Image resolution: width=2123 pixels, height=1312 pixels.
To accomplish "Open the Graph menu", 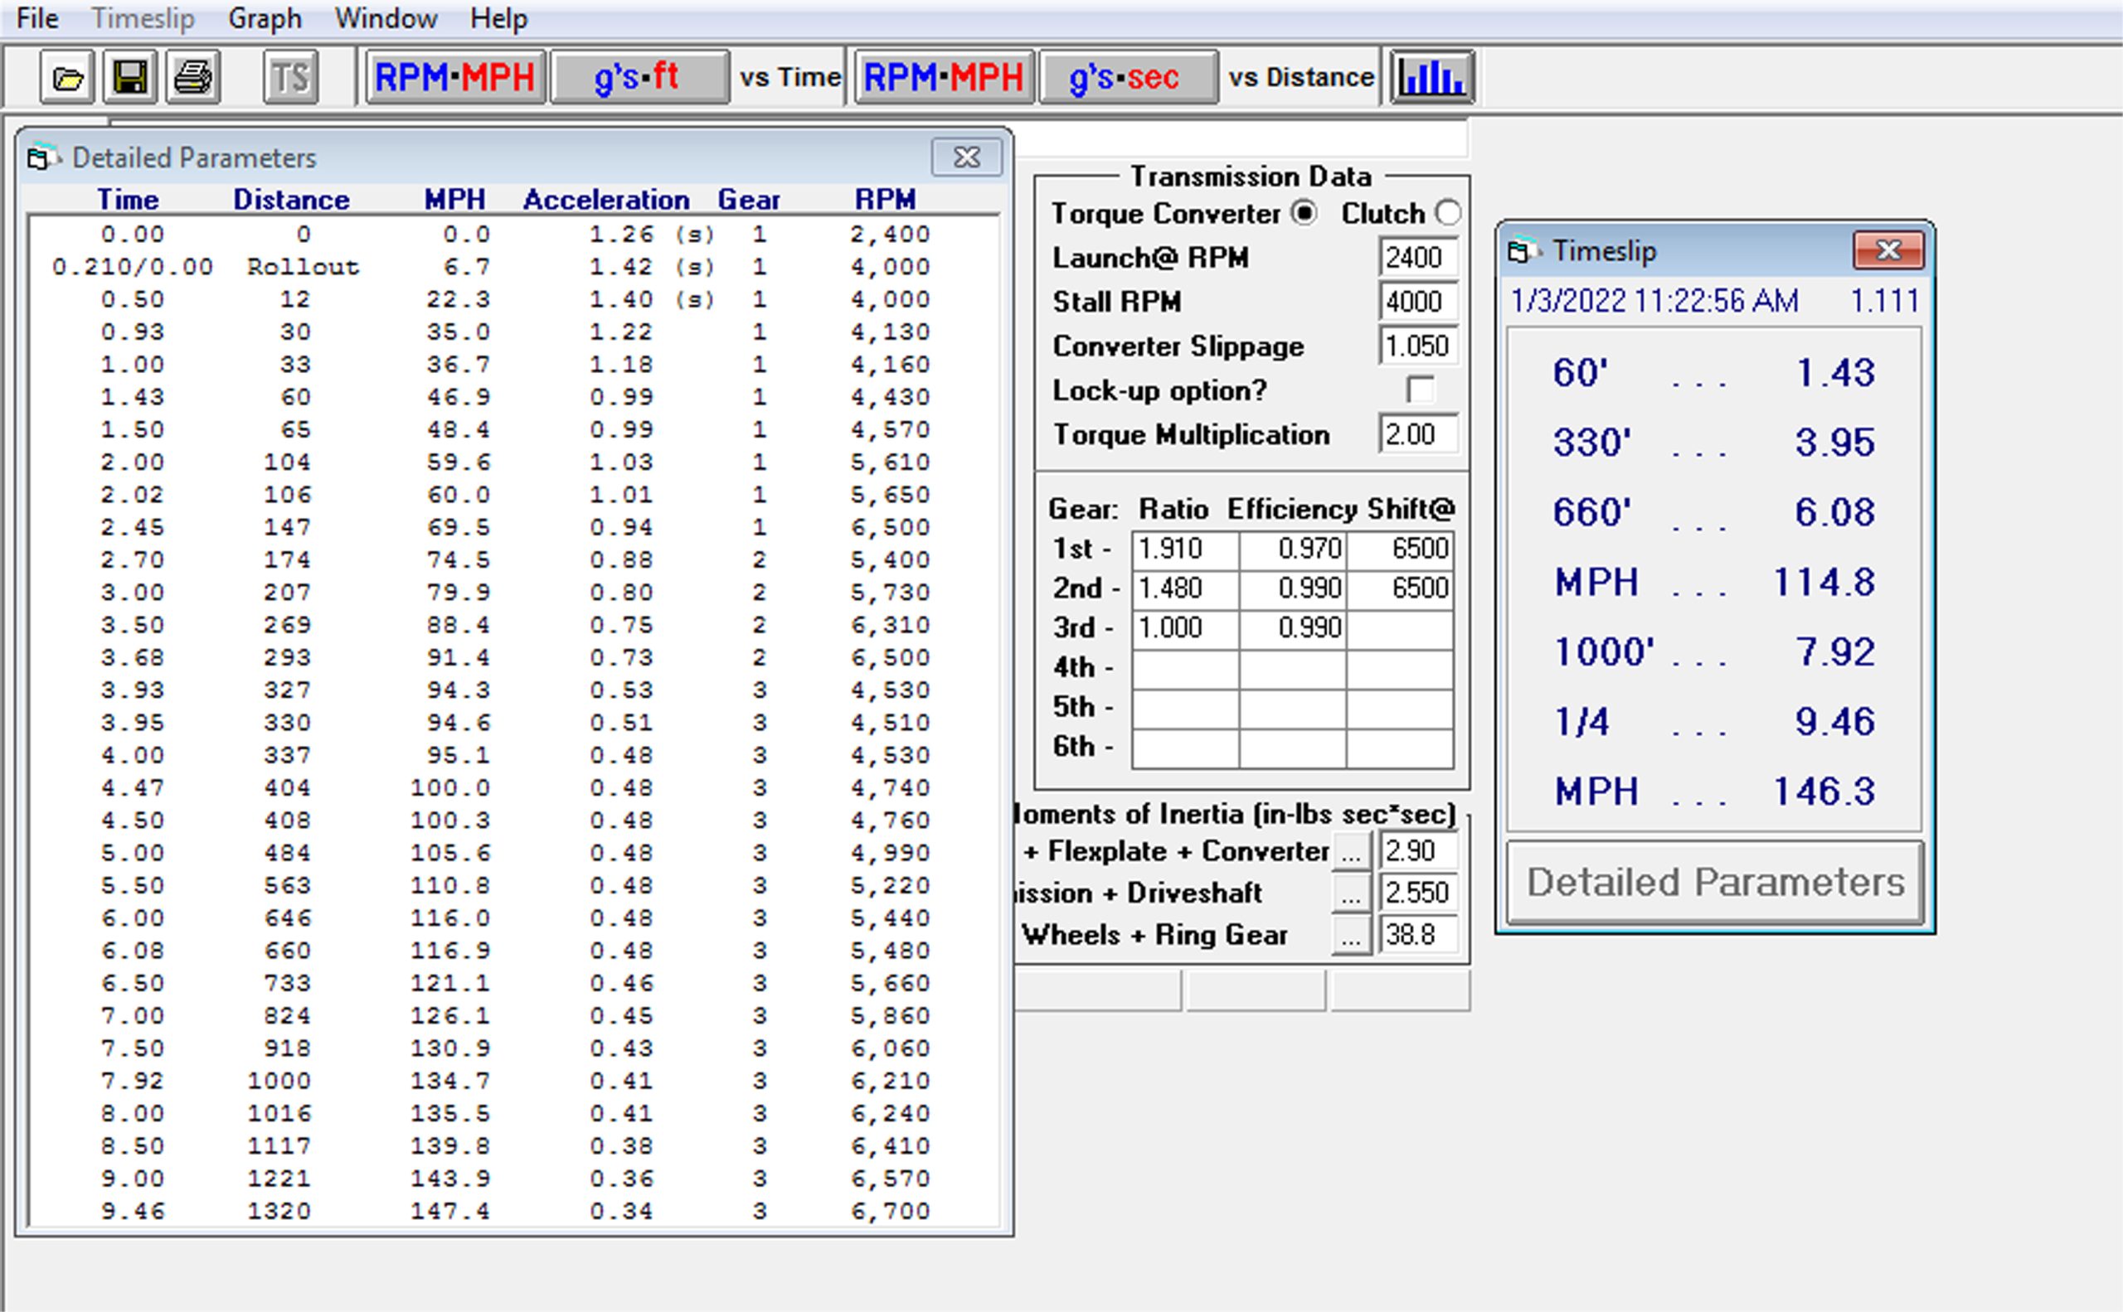I will point(265,18).
